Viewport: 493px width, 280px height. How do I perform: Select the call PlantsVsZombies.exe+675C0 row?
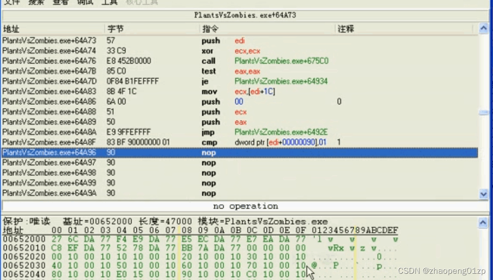[240, 61]
